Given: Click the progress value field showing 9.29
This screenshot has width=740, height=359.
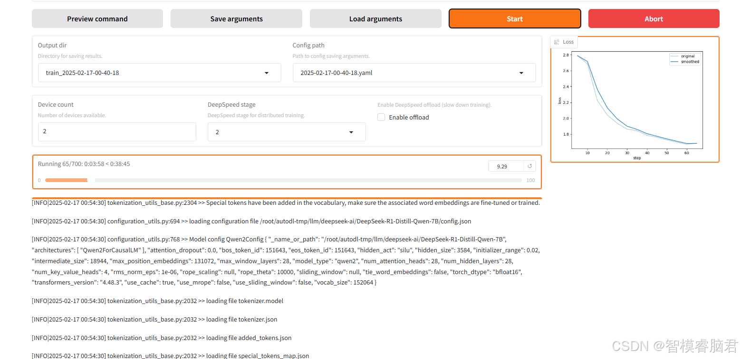Looking at the screenshot, I should tap(505, 166).
